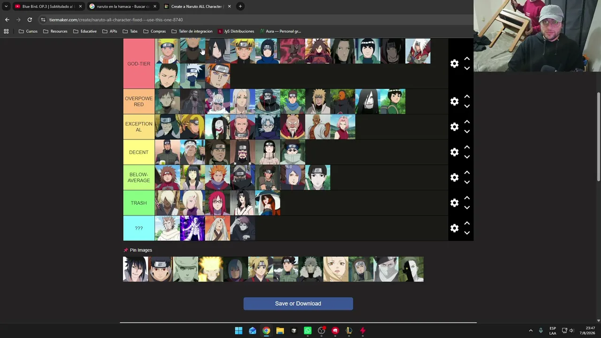Open OBS Studio from the taskbar
Screen dimensions: 601x338
321,330
